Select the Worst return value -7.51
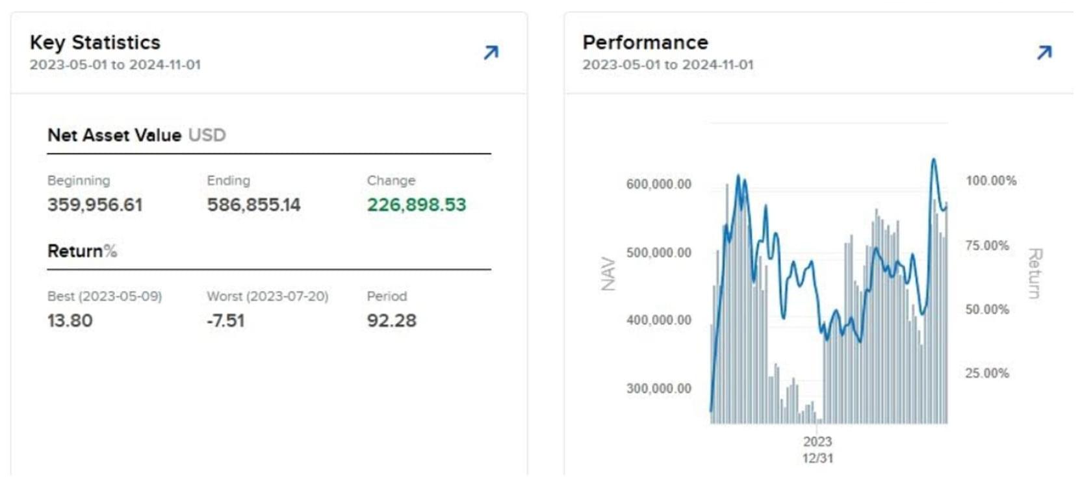 point(225,320)
